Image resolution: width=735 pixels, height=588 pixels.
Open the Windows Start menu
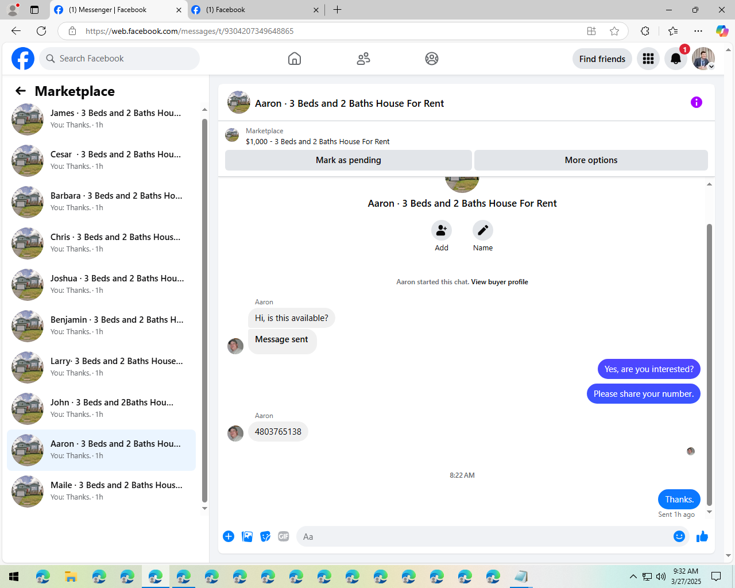pos(14,577)
